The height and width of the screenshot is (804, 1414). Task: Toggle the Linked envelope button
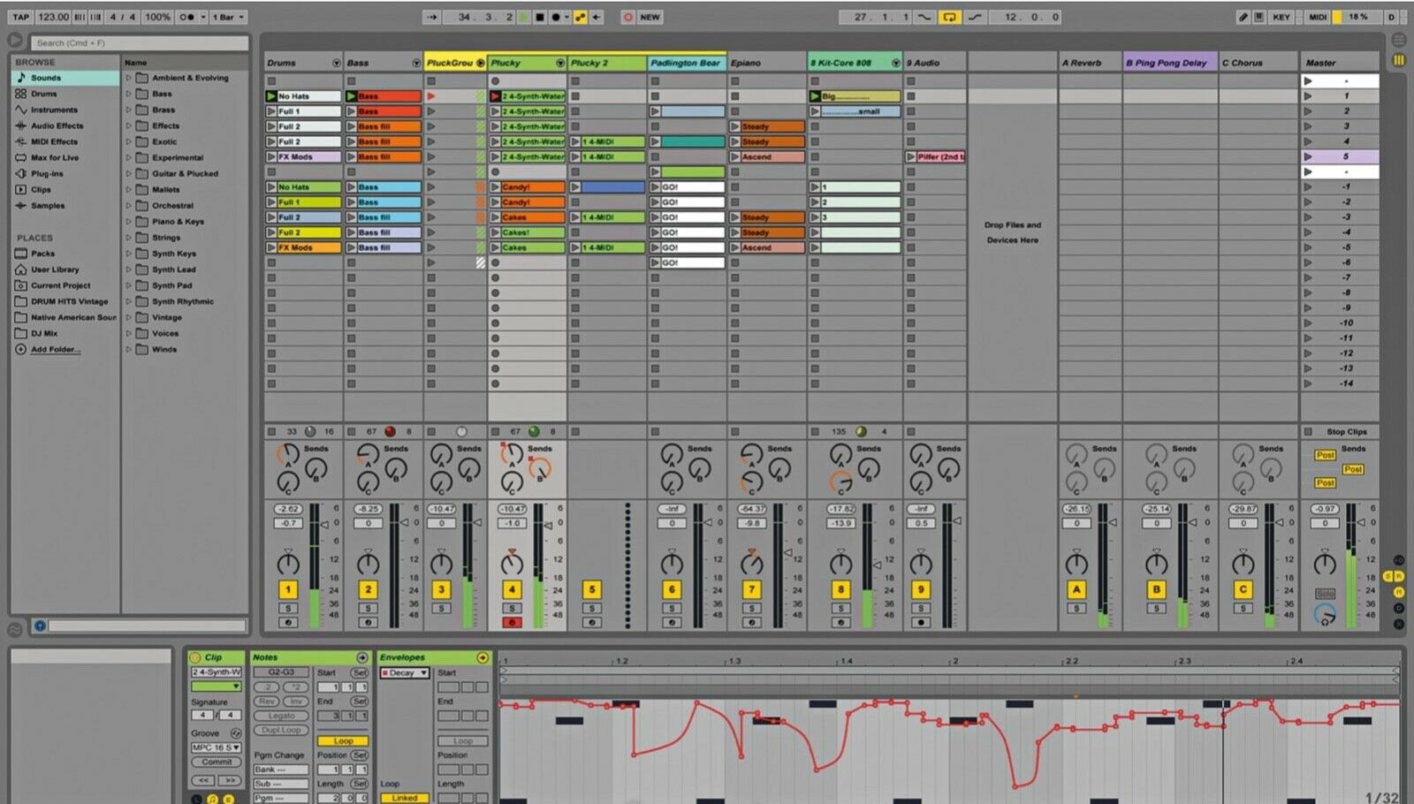[405, 798]
